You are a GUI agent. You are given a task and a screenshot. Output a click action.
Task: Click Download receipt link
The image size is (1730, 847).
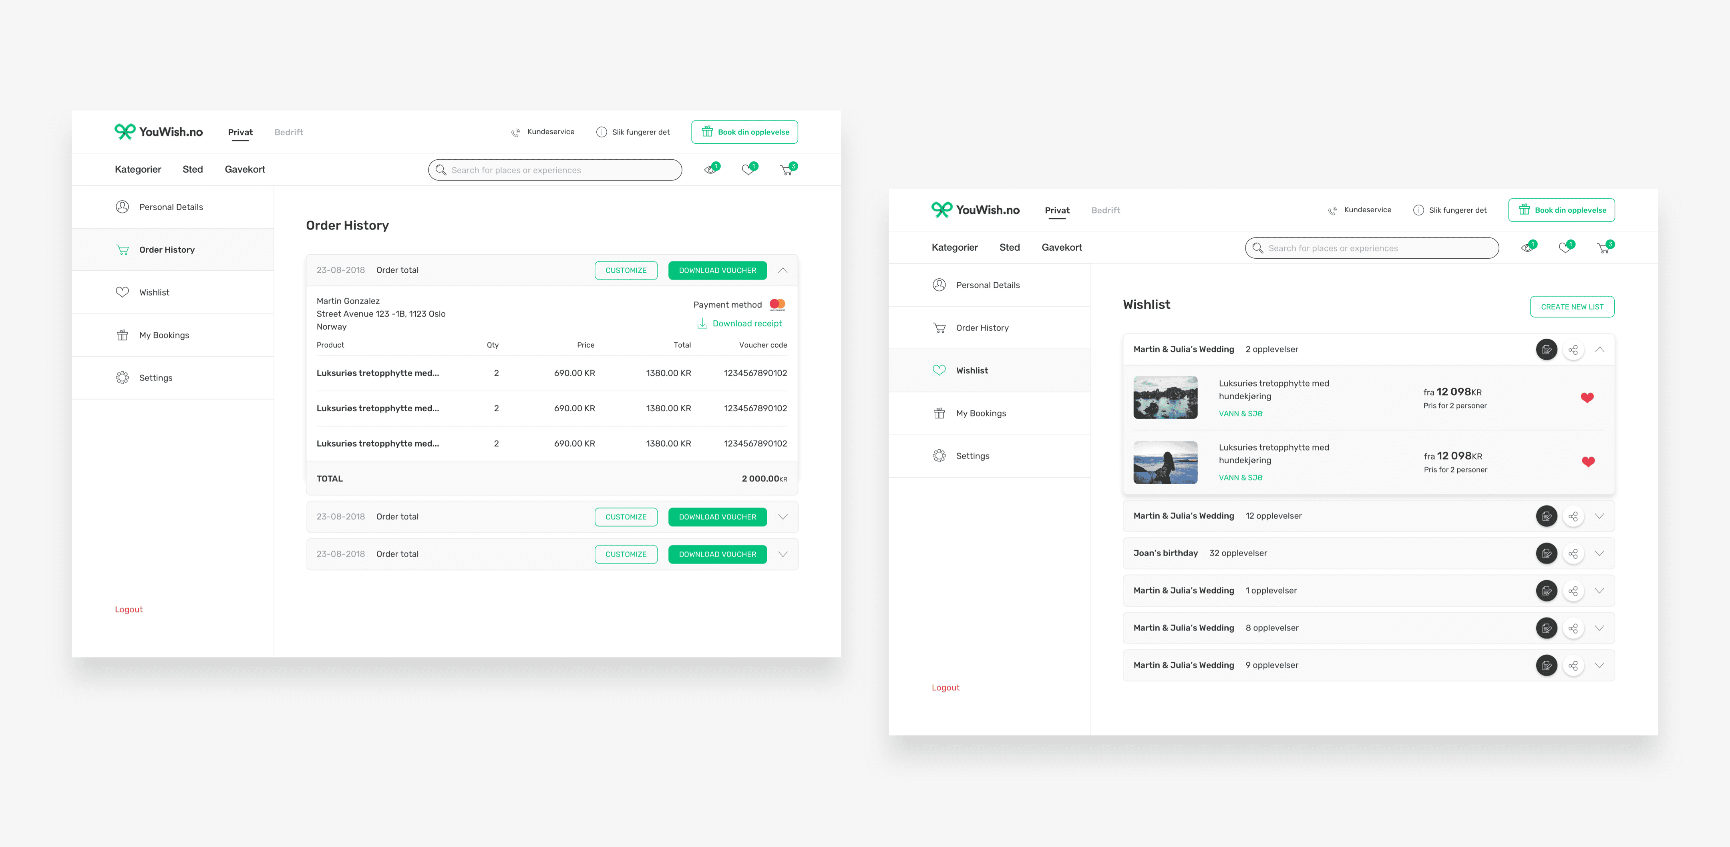point(746,324)
